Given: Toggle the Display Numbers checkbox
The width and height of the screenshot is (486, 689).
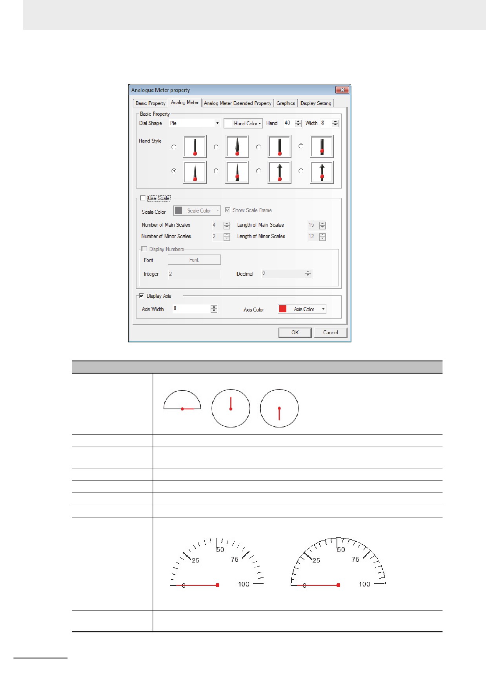Looking at the screenshot, I should (x=144, y=249).
